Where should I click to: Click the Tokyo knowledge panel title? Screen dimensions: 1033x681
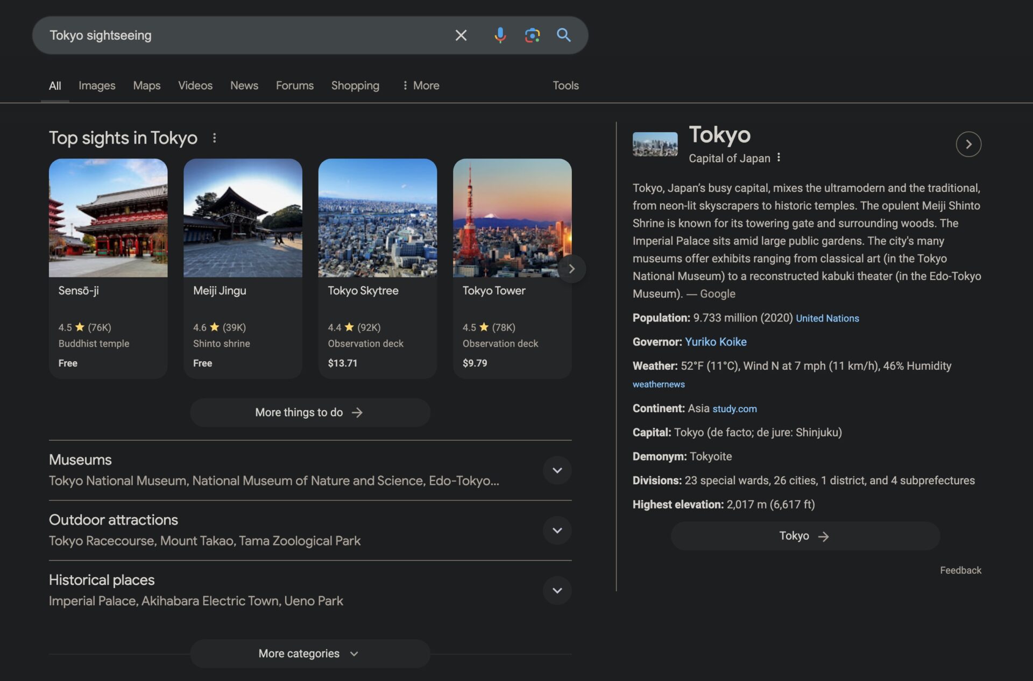(x=719, y=135)
